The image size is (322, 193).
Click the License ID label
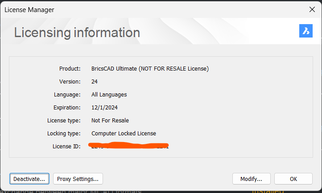(x=66, y=146)
